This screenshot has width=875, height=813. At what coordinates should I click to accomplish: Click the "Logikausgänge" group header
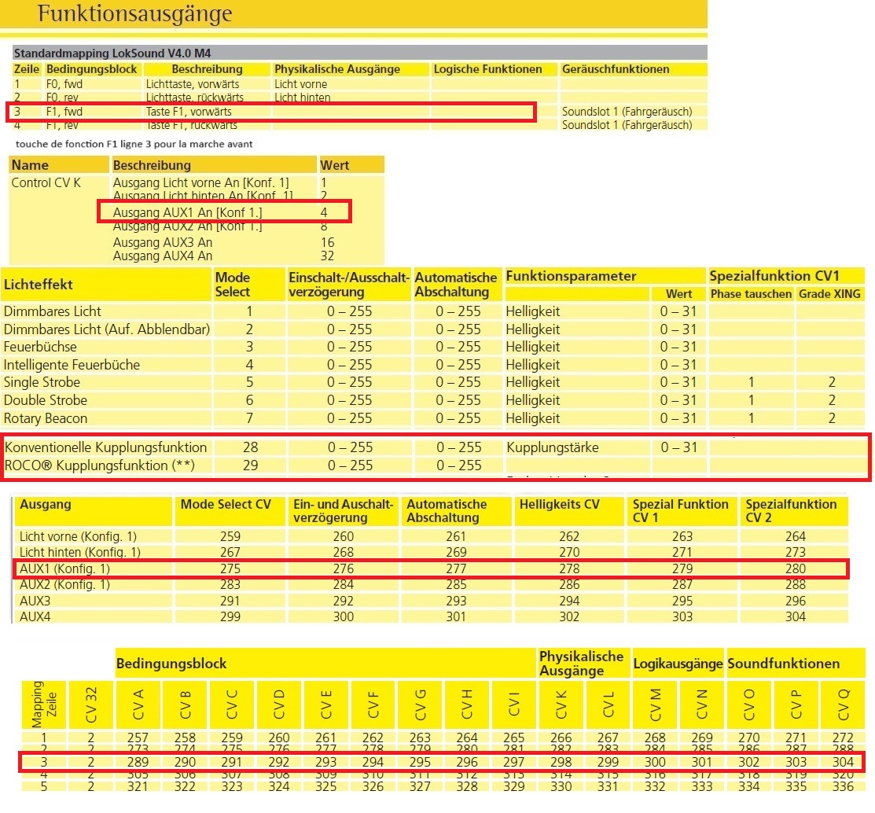(x=678, y=664)
